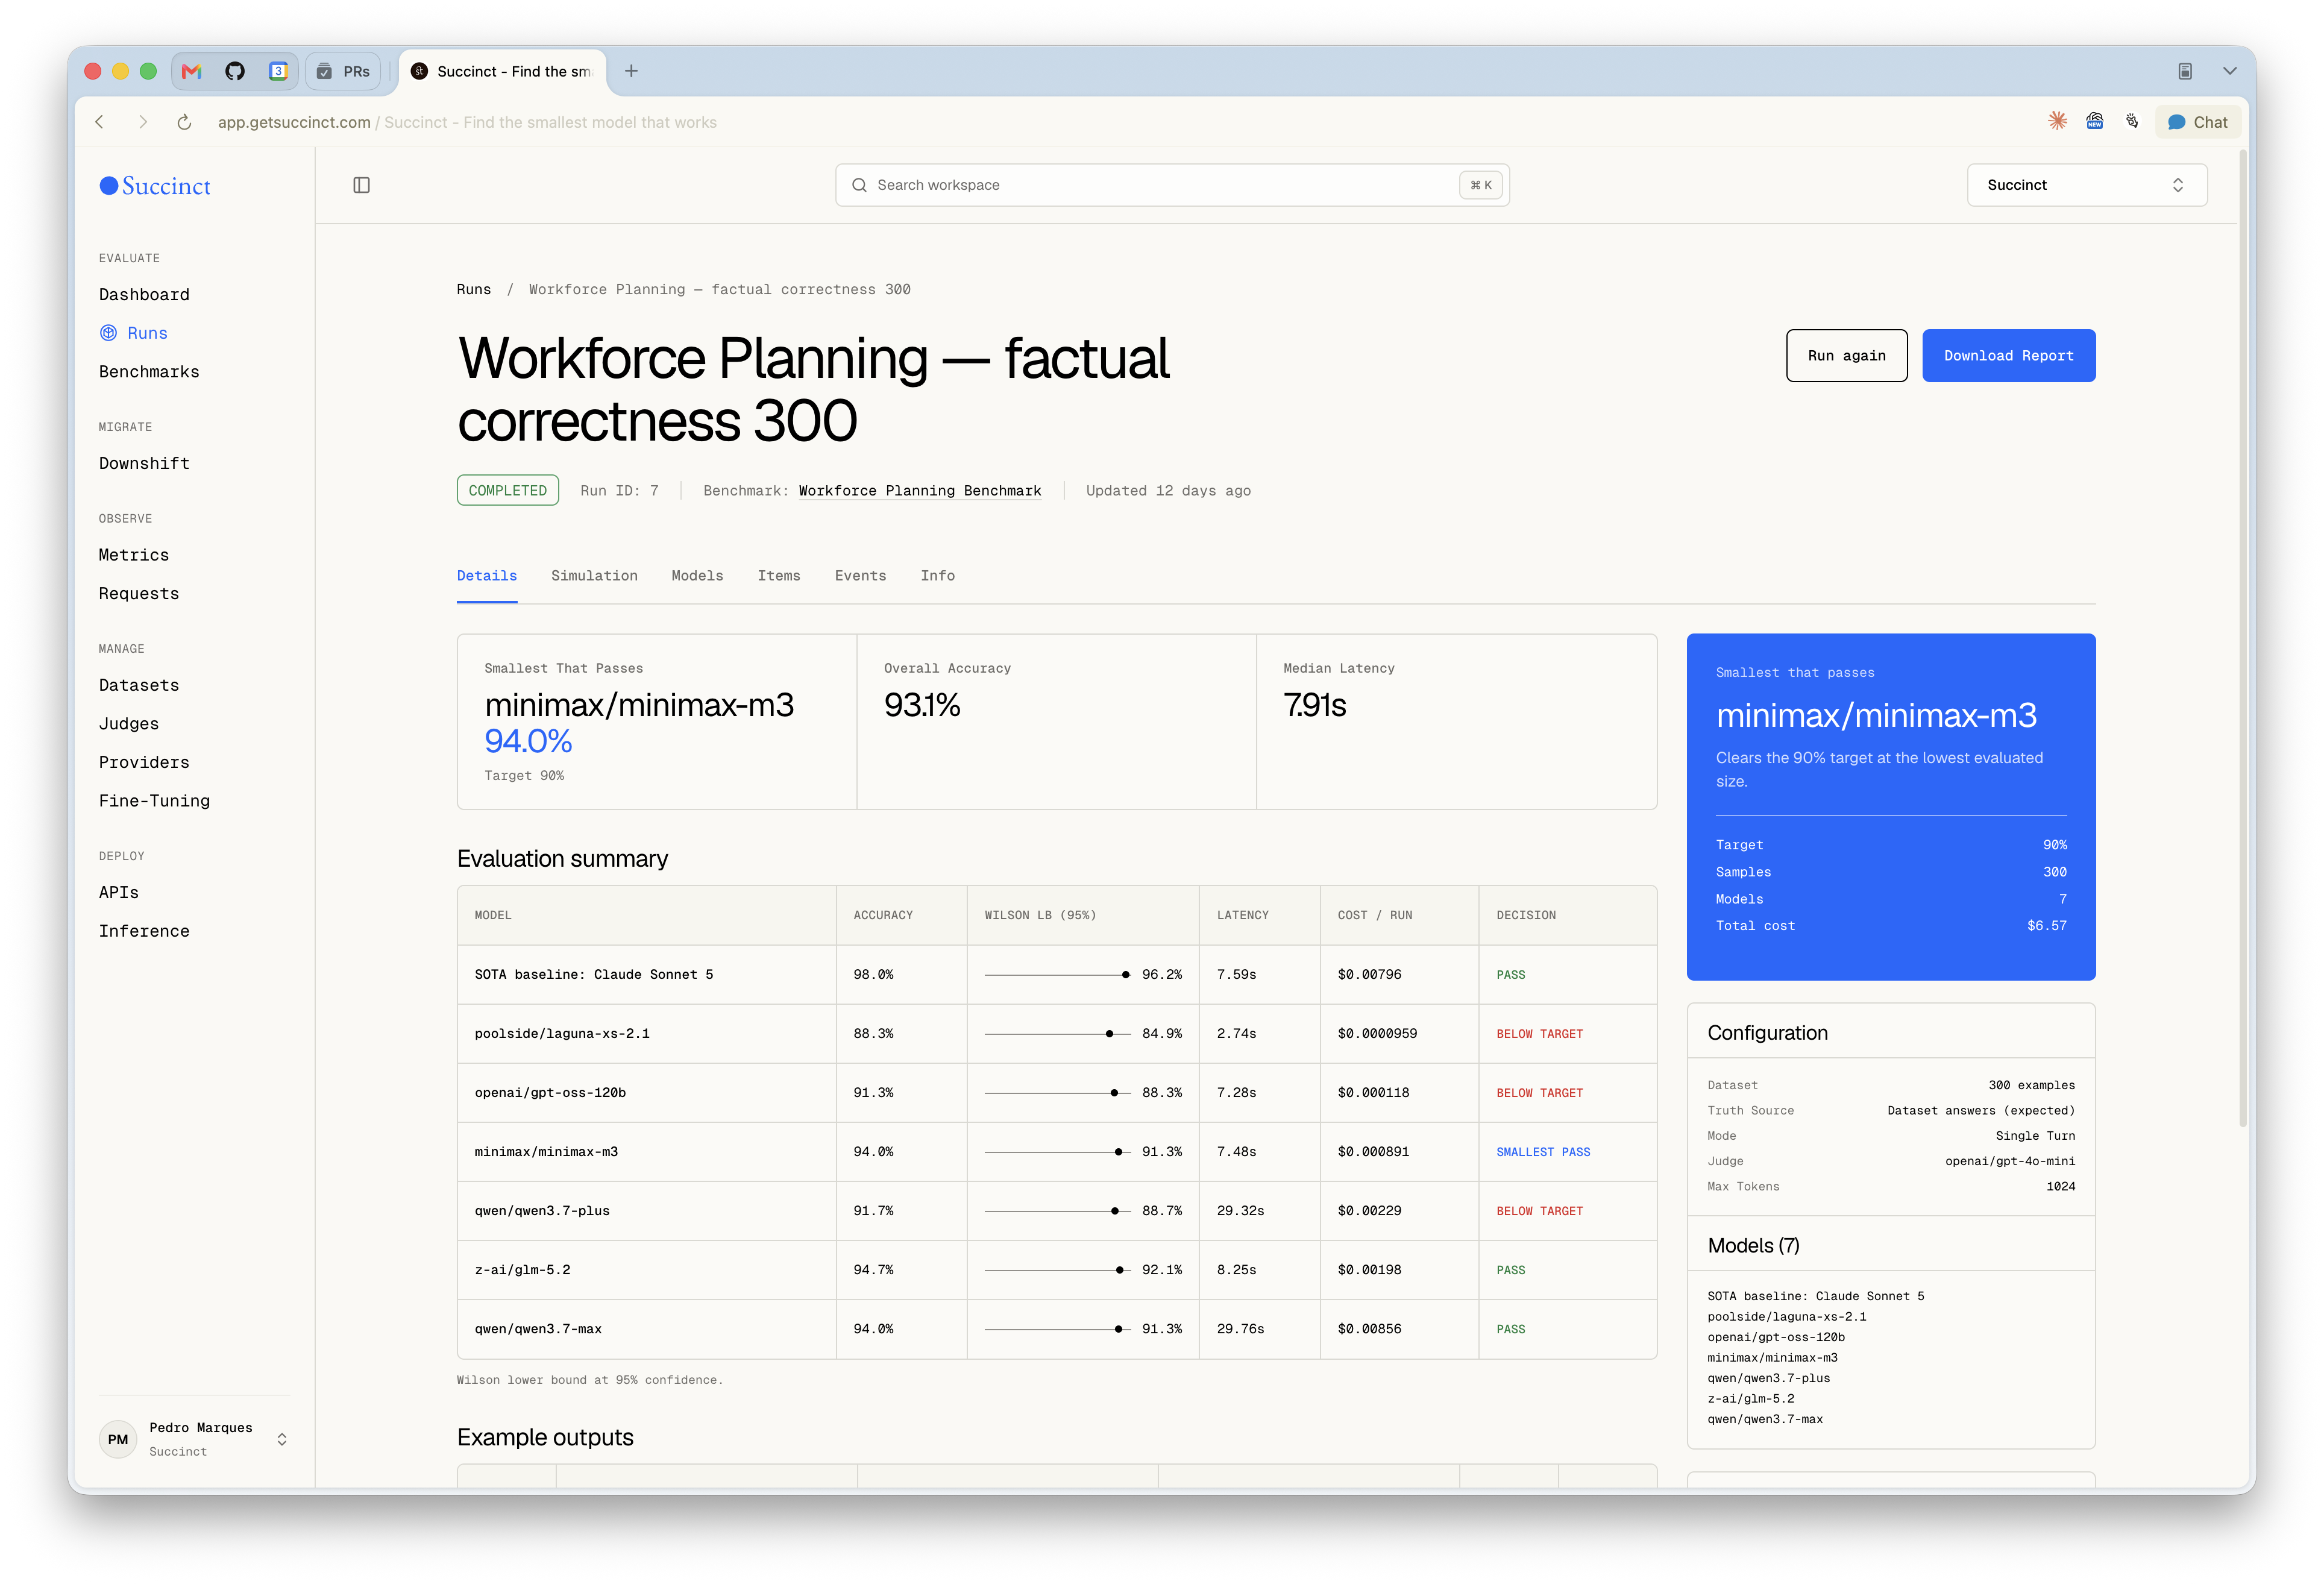Open the Google Calendar pinned tab

click(x=278, y=71)
